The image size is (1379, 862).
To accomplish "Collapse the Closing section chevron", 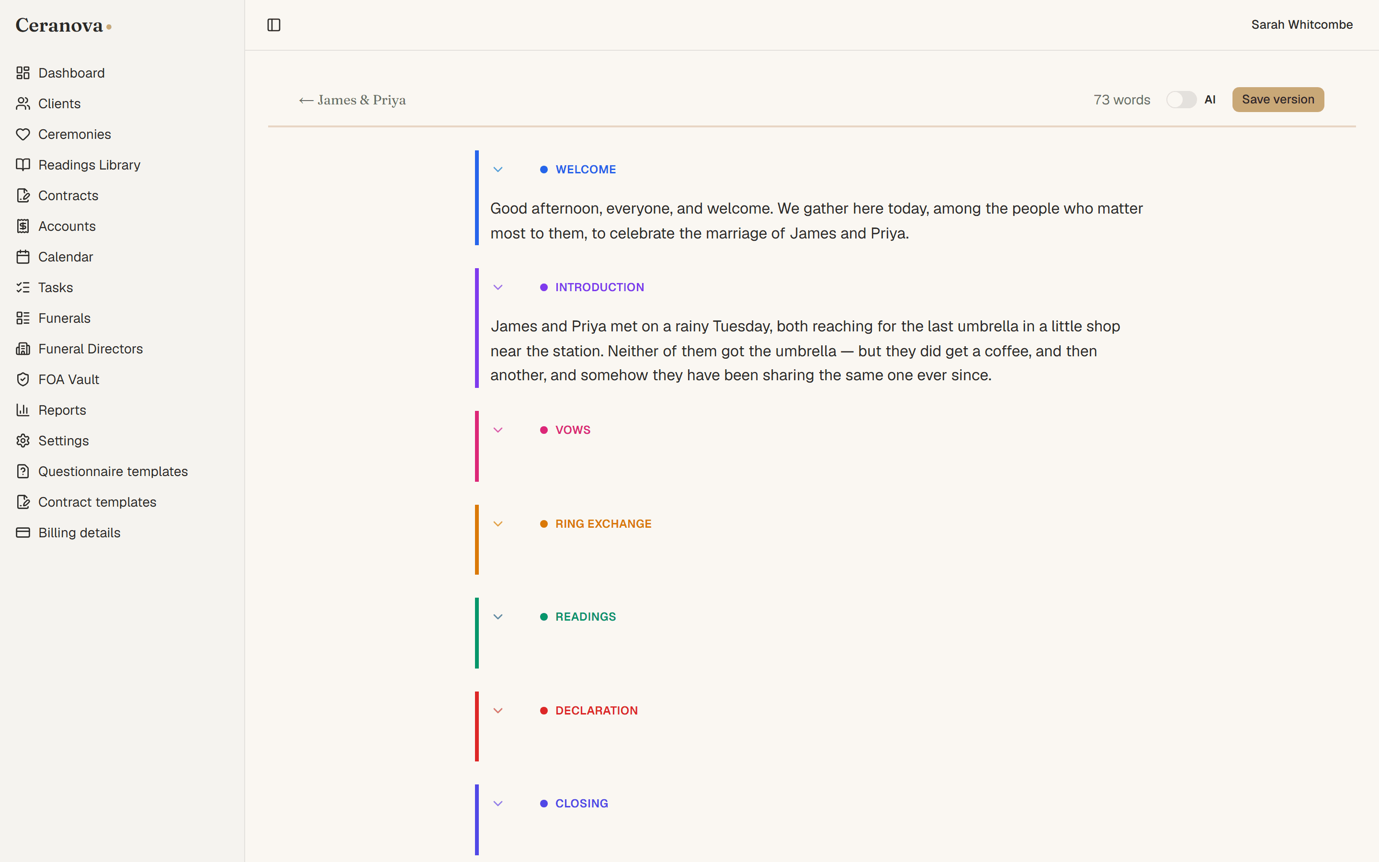I will (x=498, y=804).
